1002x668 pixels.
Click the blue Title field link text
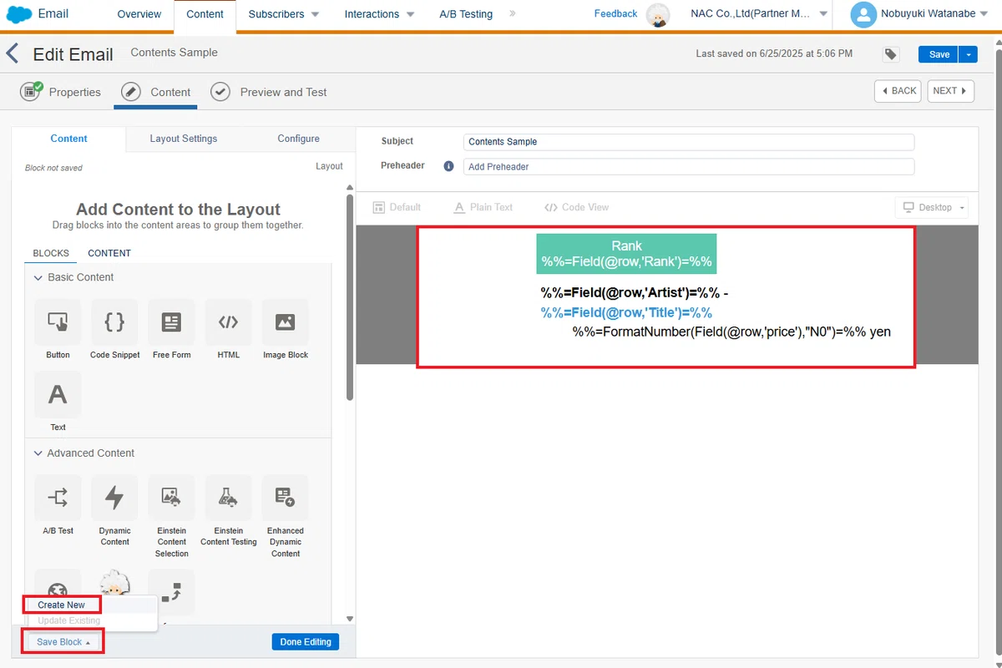[x=626, y=312]
